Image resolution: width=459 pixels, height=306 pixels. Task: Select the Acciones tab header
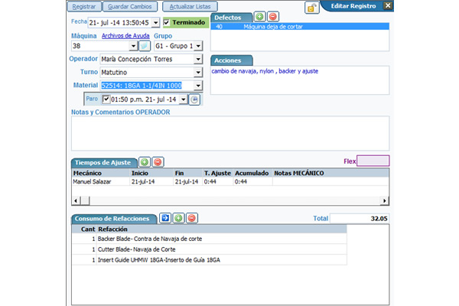(x=229, y=60)
